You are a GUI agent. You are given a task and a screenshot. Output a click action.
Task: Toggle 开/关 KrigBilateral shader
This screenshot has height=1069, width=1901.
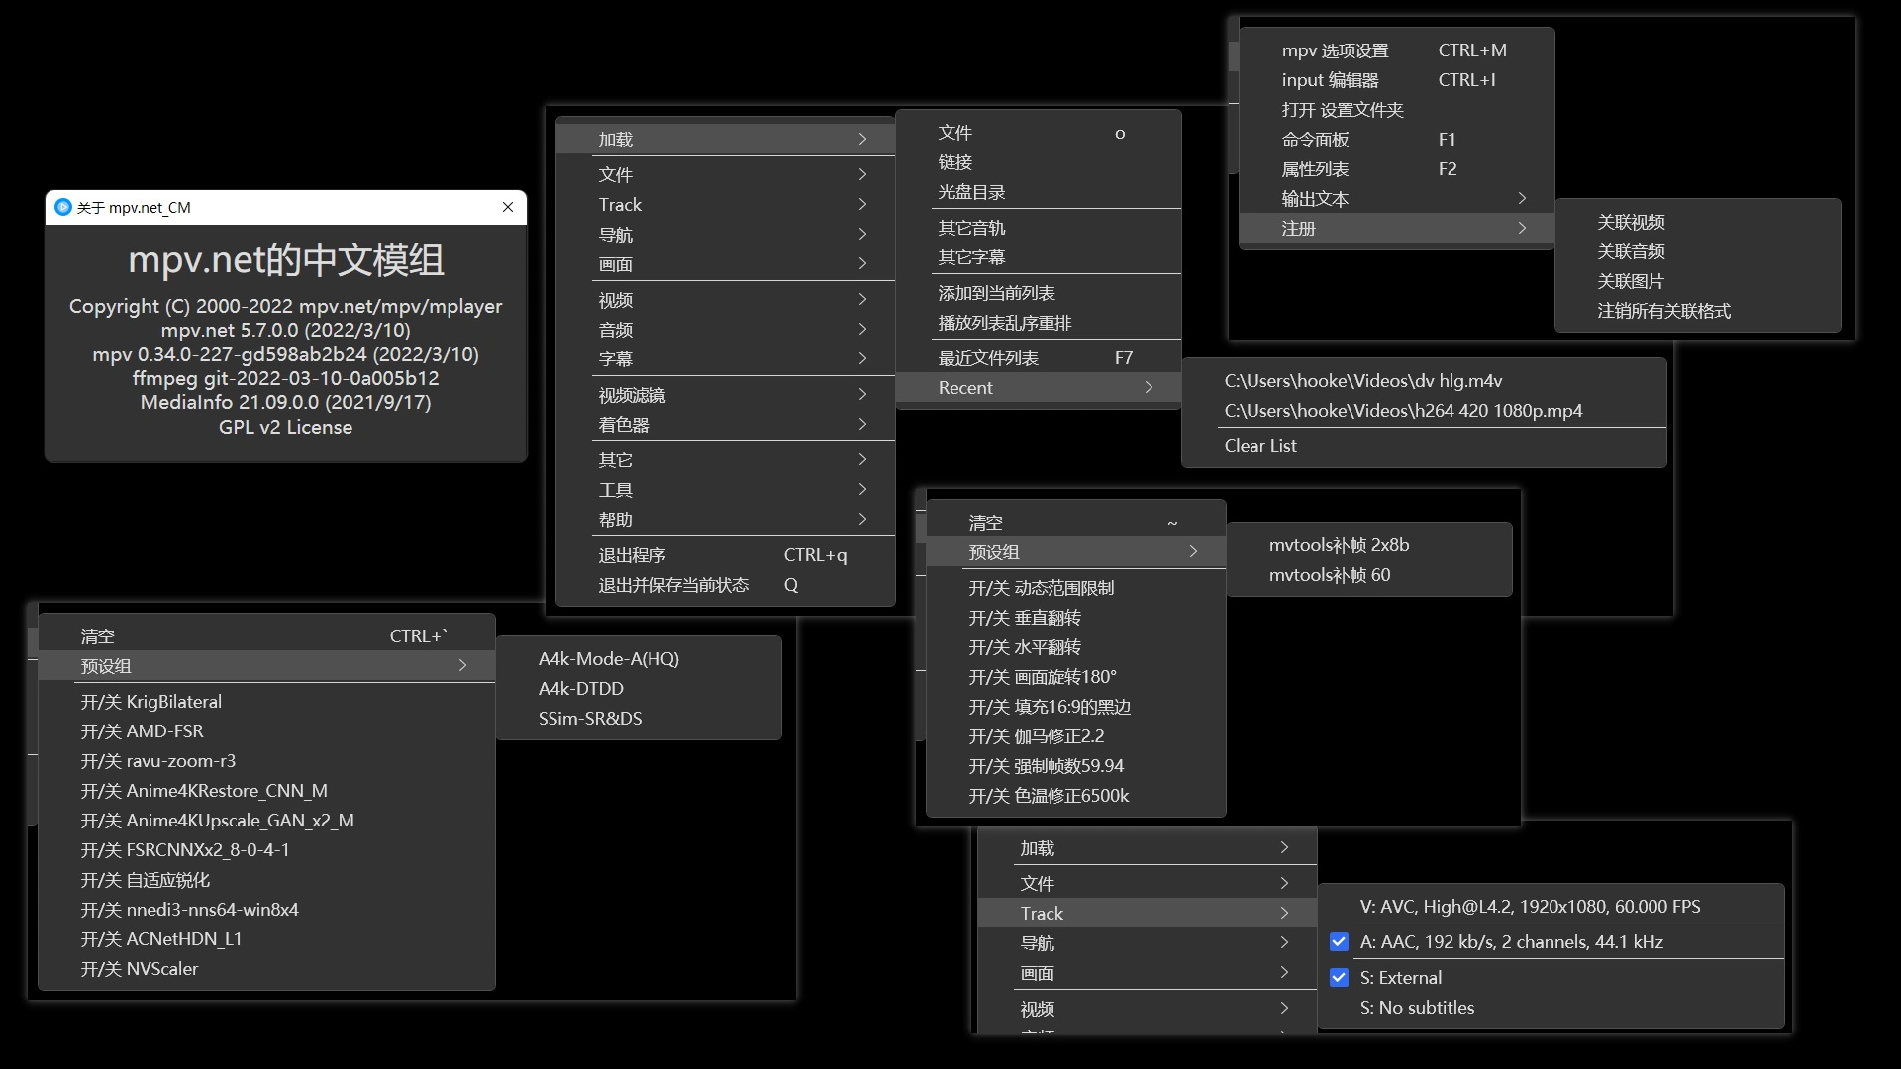tap(266, 702)
